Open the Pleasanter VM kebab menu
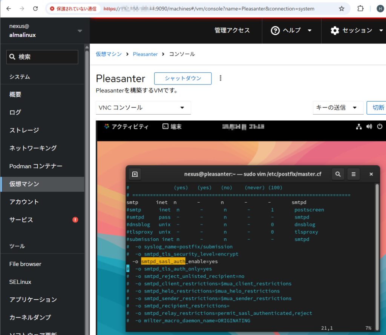This screenshot has width=386, height=335. coord(221,78)
